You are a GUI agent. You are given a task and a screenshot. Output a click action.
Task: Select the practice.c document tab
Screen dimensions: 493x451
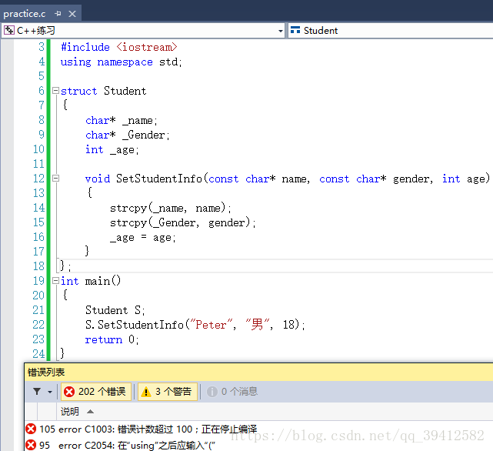(25, 14)
